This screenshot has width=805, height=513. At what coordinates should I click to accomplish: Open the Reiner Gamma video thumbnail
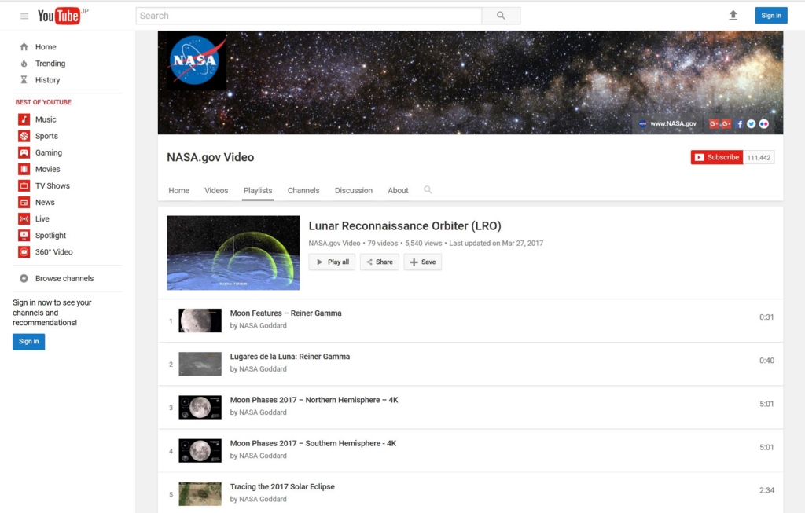coord(200,321)
